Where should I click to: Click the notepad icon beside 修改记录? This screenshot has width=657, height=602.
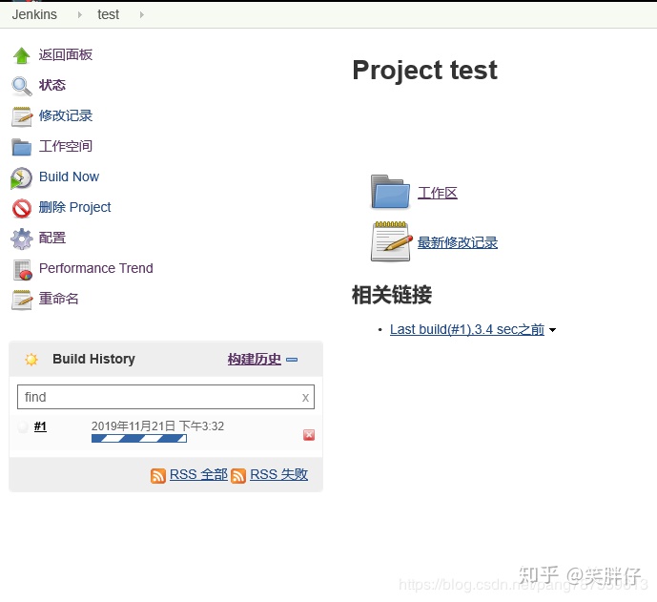(x=21, y=116)
